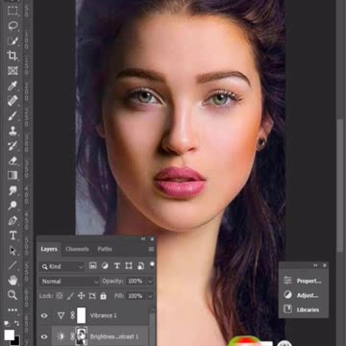
Task: Select the Gradient tool
Action: pyautogui.click(x=12, y=175)
